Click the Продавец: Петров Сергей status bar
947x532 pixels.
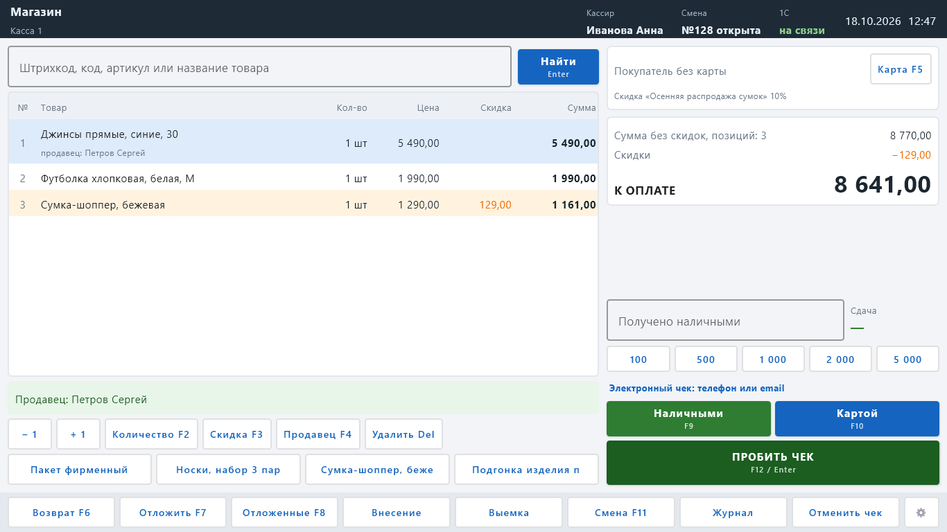click(x=303, y=399)
